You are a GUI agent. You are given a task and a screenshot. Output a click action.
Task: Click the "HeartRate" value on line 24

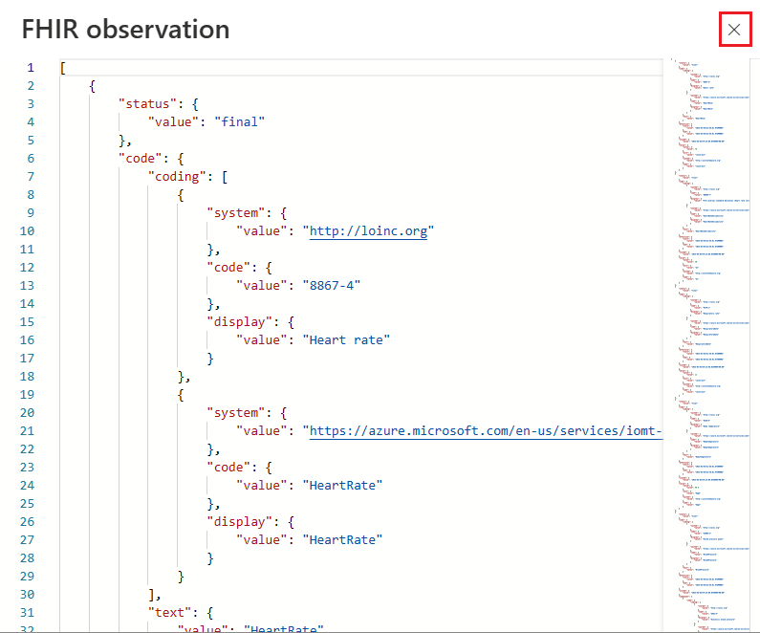point(342,486)
